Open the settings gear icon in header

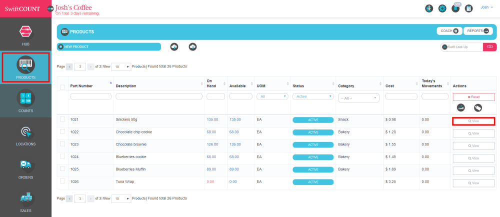(x=442, y=8)
